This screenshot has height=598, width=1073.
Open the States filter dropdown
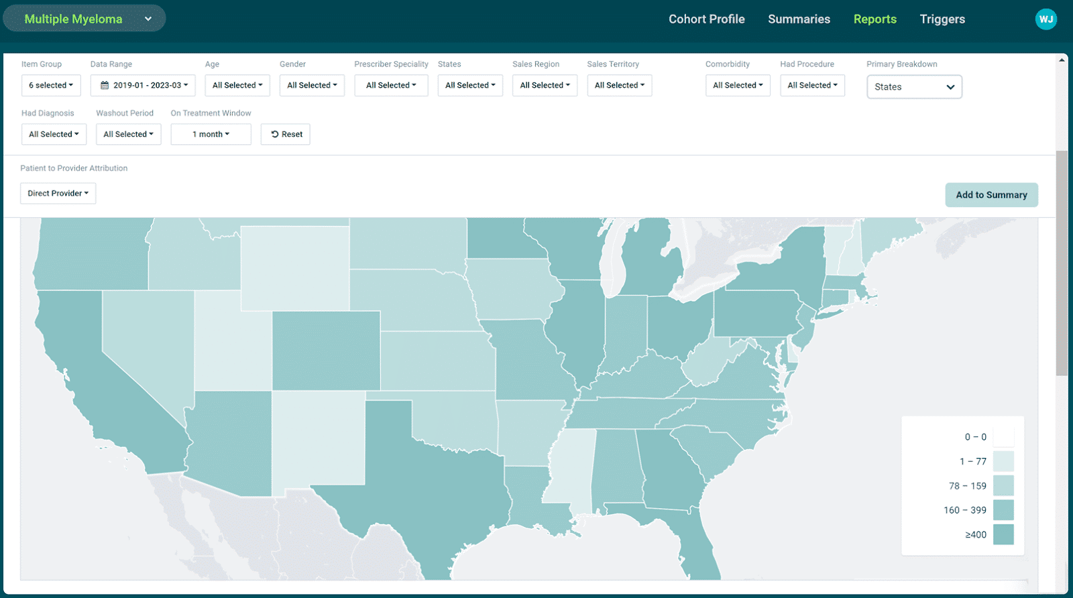point(470,85)
